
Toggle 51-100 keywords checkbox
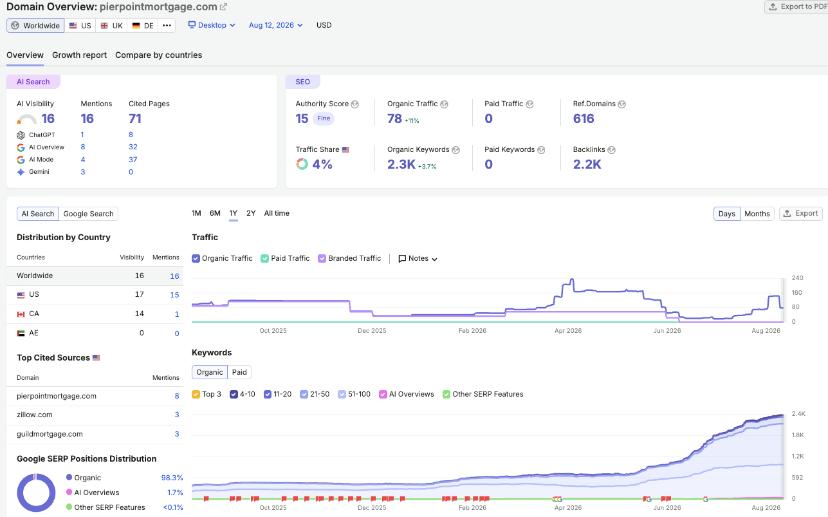pos(342,394)
